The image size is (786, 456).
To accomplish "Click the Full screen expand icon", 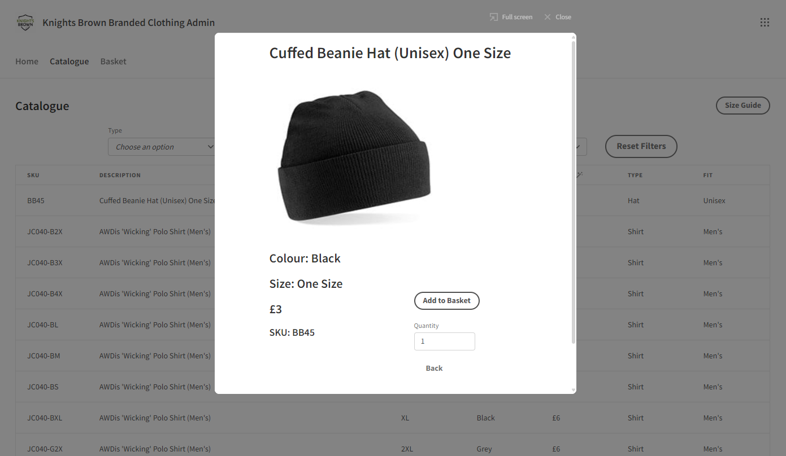I will [x=494, y=17].
